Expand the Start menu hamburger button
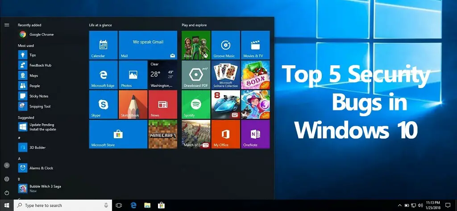The height and width of the screenshot is (211, 457). click(7, 25)
